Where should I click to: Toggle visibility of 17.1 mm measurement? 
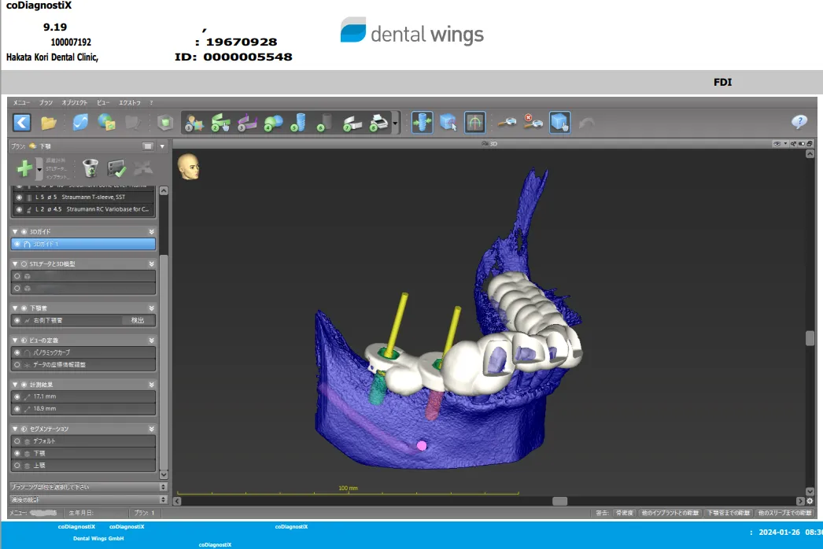(18, 396)
